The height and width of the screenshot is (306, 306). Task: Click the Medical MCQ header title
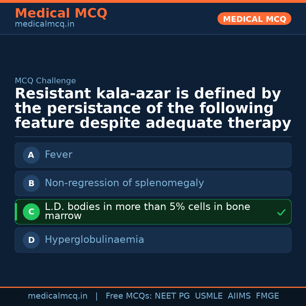pos(61,13)
